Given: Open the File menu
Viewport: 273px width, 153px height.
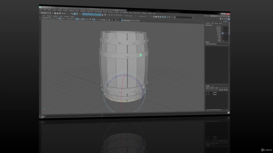Looking at the screenshot, I should pos(41,9).
